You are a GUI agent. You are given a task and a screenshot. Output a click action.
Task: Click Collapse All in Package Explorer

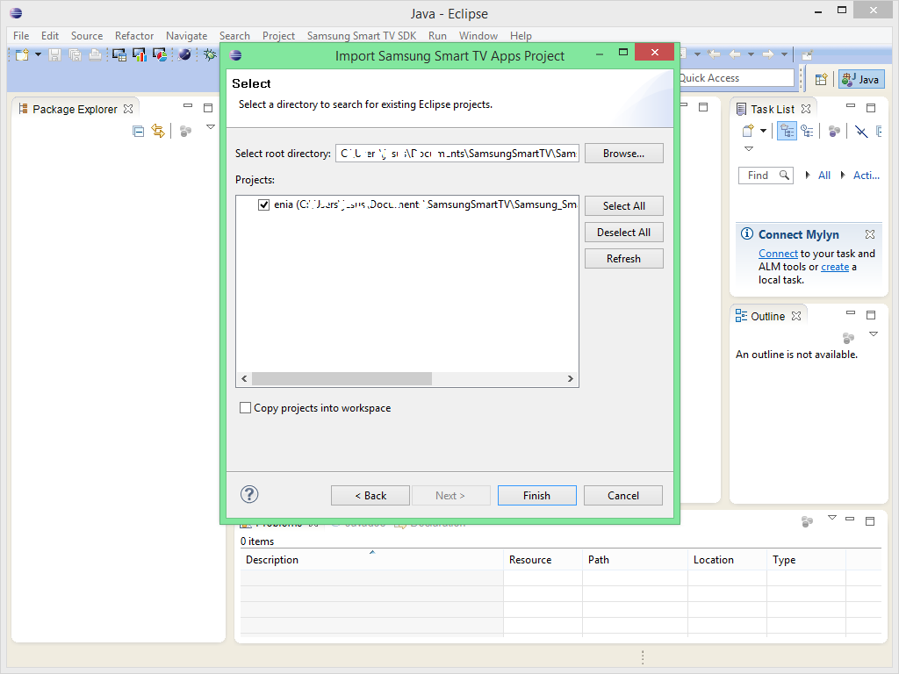(x=138, y=132)
